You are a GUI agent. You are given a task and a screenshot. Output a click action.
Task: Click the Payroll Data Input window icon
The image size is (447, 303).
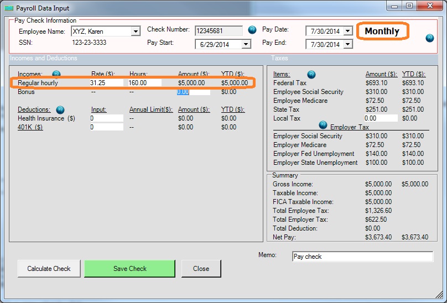pos(9,7)
